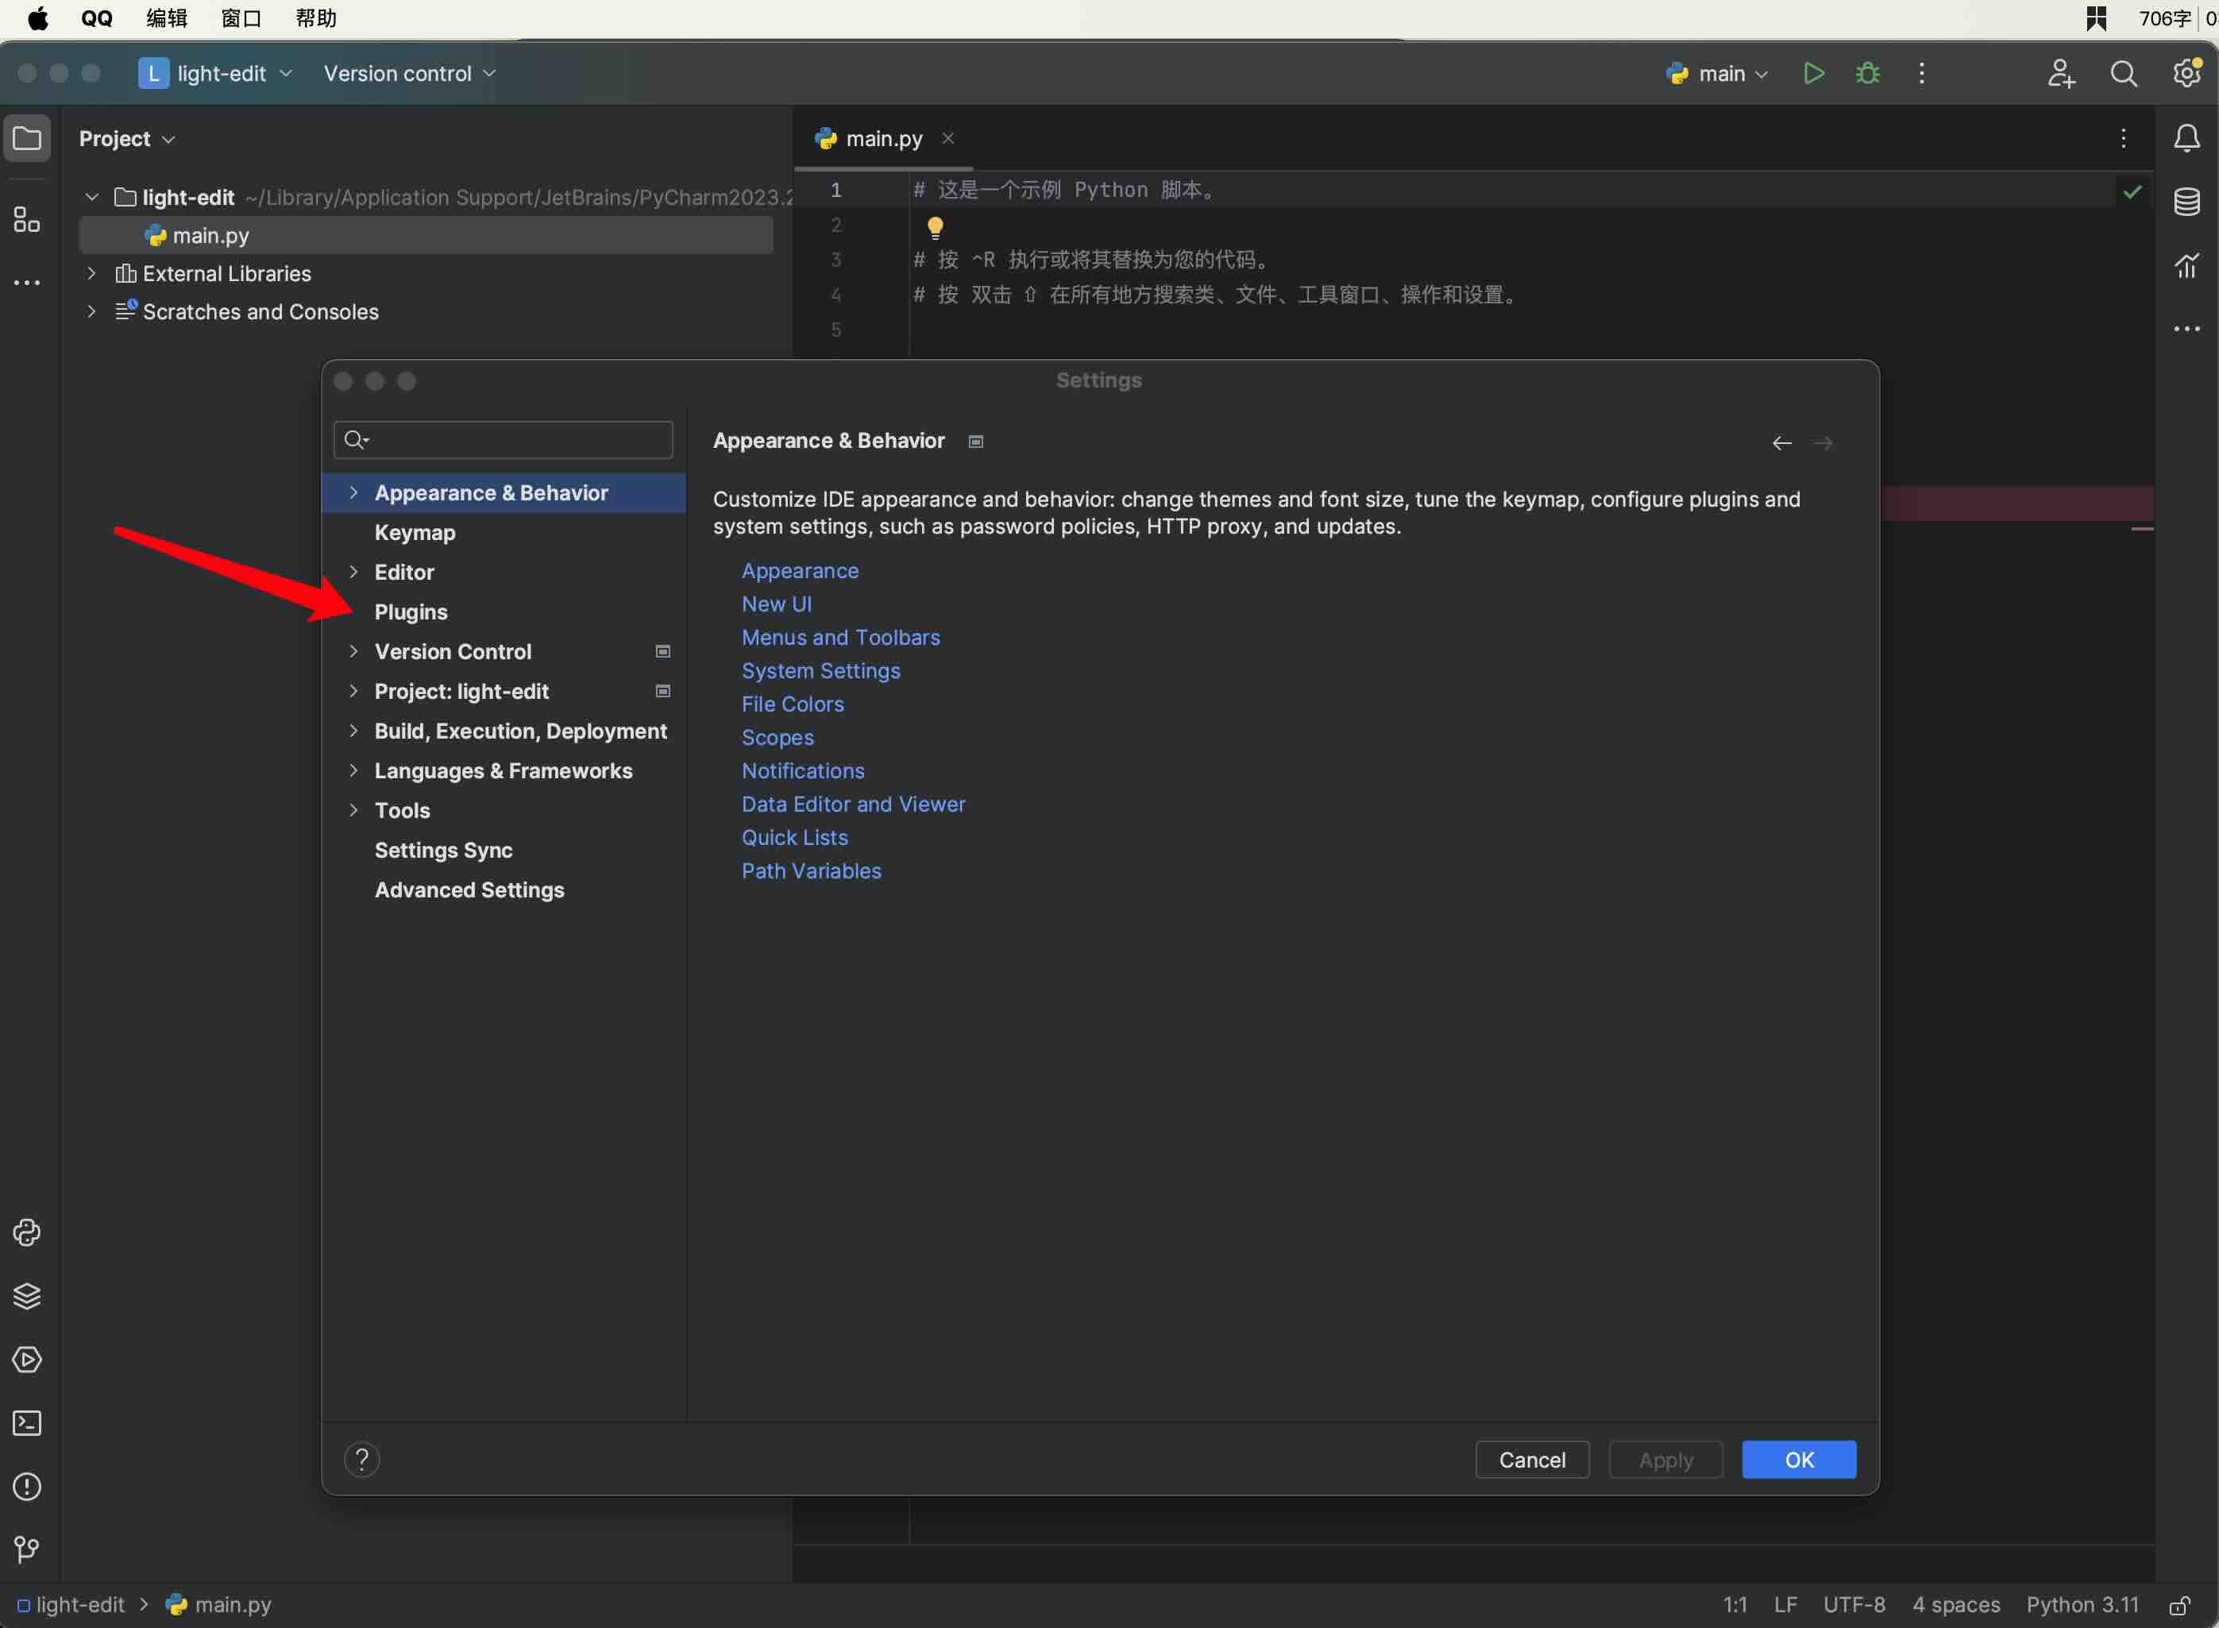Viewport: 2219px width, 1628px height.
Task: Open the New UI link
Action: (x=777, y=604)
